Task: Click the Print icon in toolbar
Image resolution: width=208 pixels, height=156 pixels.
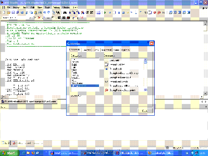Action: [40, 12]
